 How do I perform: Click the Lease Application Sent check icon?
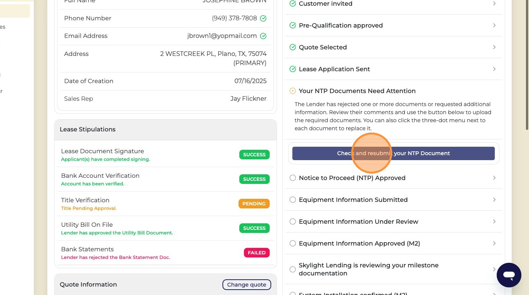293,69
